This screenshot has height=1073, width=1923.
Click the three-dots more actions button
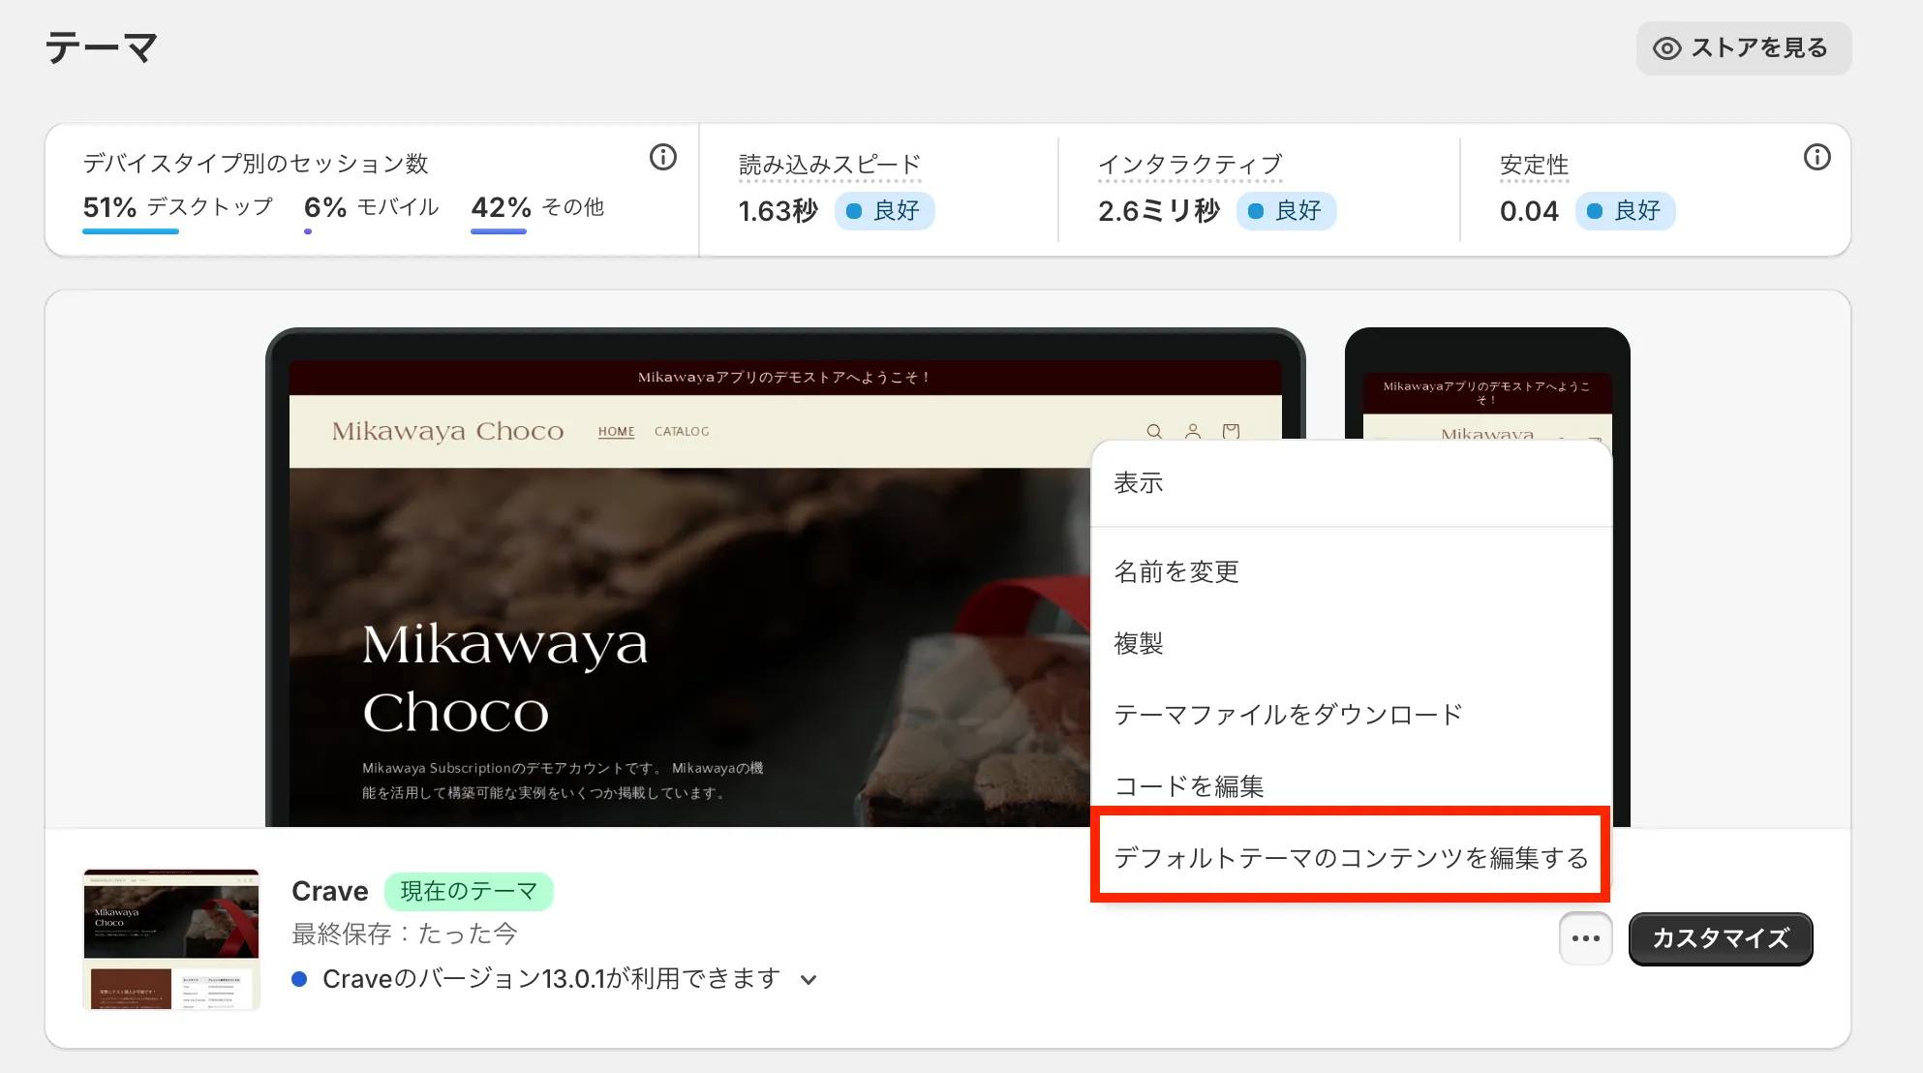[x=1585, y=938]
